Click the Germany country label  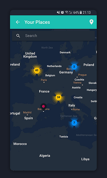click(x=66, y=72)
